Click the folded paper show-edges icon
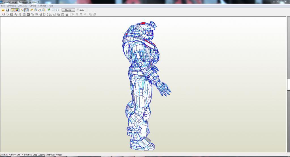 pos(22,10)
